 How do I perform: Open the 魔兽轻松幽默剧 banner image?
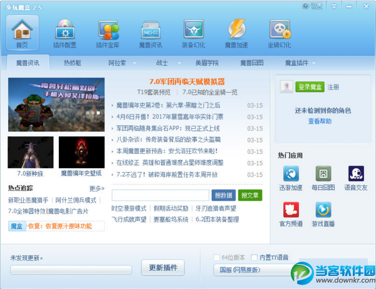point(56,104)
